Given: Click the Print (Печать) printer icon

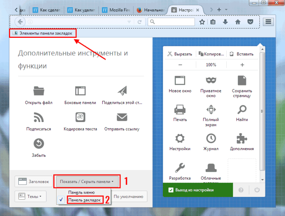Looking at the screenshot, I should [x=180, y=109].
